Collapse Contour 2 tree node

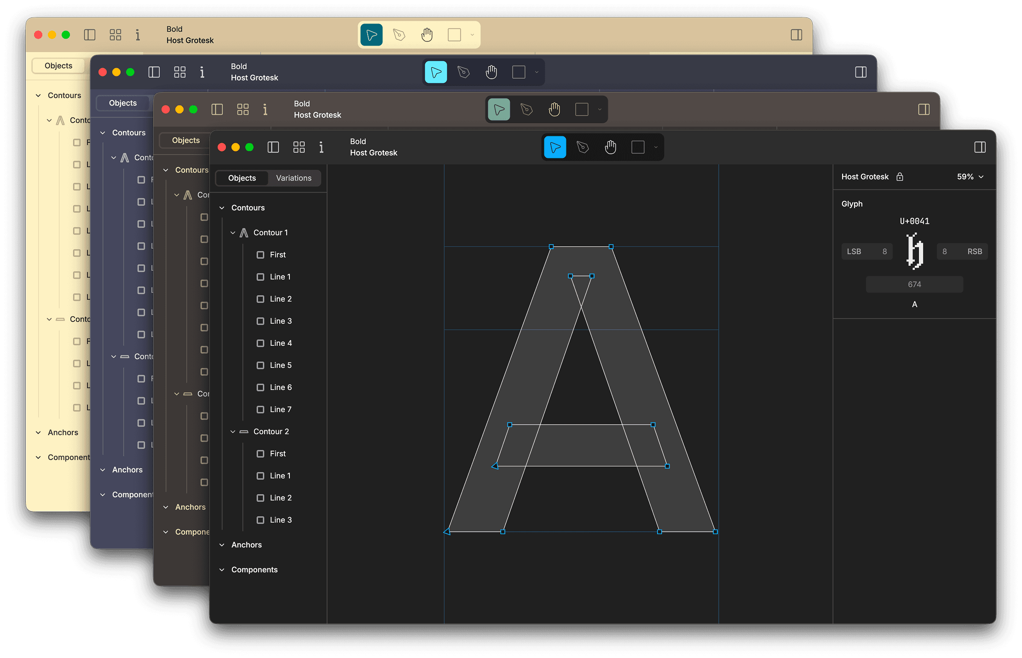(233, 431)
